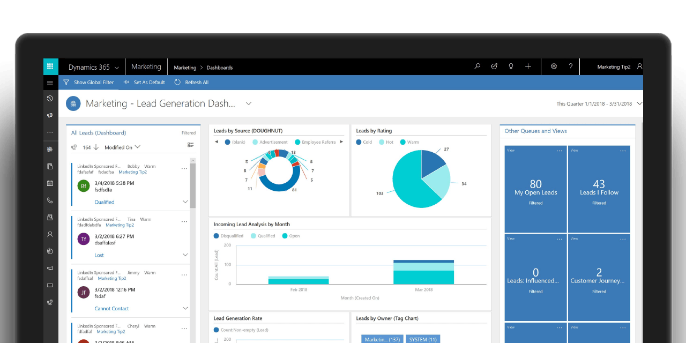The width and height of the screenshot is (686, 343).
Task: Click Refresh All command
Action: (x=192, y=83)
